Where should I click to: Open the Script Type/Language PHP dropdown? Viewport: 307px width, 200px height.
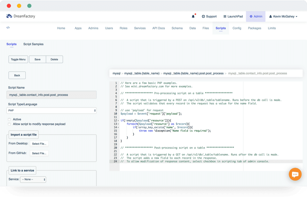click(51, 110)
